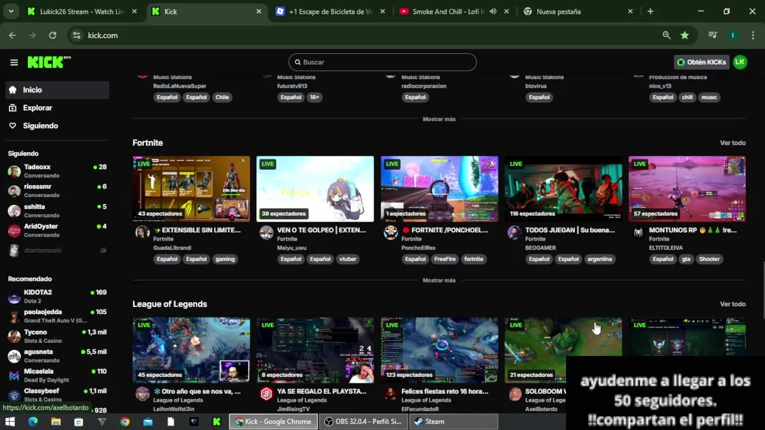Click the argentina tag under BEOGAMER
This screenshot has width=765, height=430.
[x=599, y=259]
